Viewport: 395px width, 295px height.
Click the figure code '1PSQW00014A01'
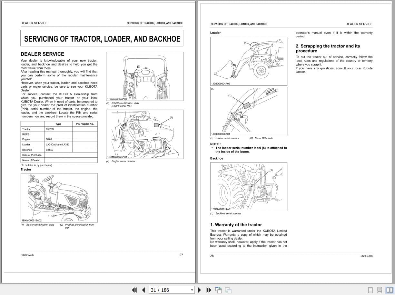221,209
